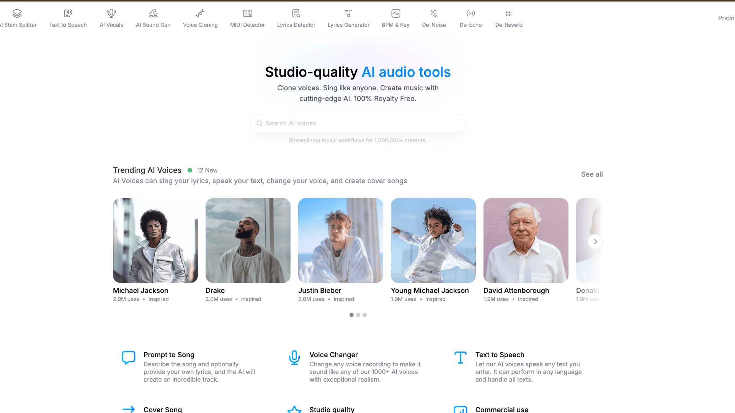This screenshot has width=735, height=413.
Task: Open the Lyrics Generator menu item
Action: 348,25
